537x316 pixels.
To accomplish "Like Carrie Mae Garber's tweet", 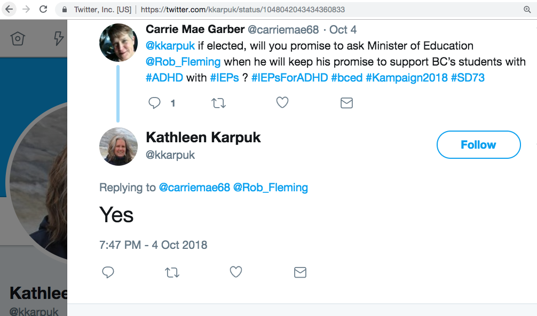I will pyautogui.click(x=282, y=103).
